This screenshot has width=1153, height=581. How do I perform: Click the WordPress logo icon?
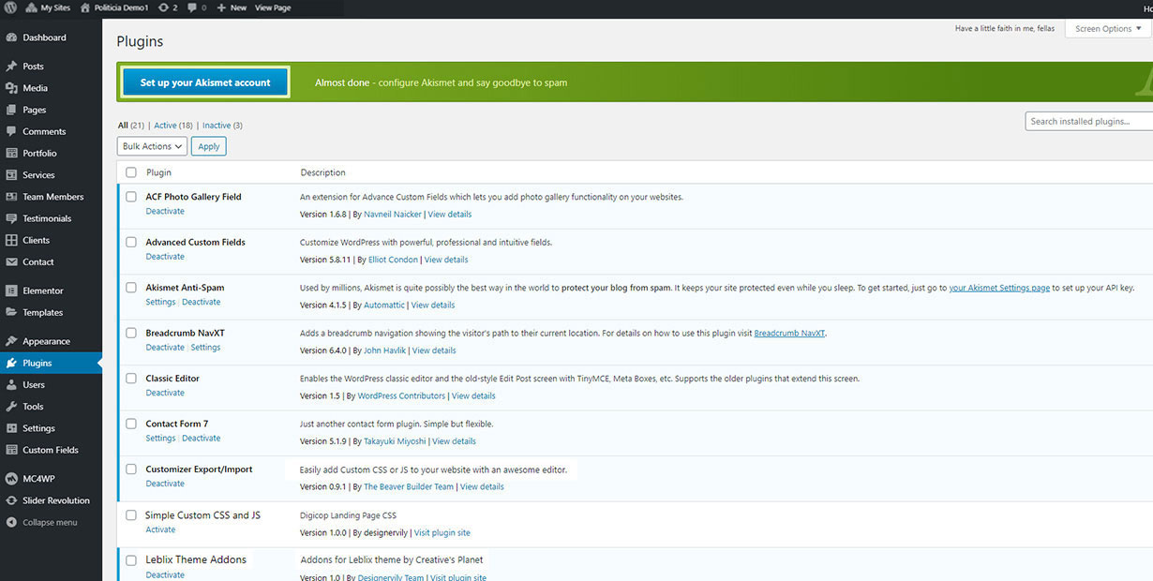coord(10,7)
